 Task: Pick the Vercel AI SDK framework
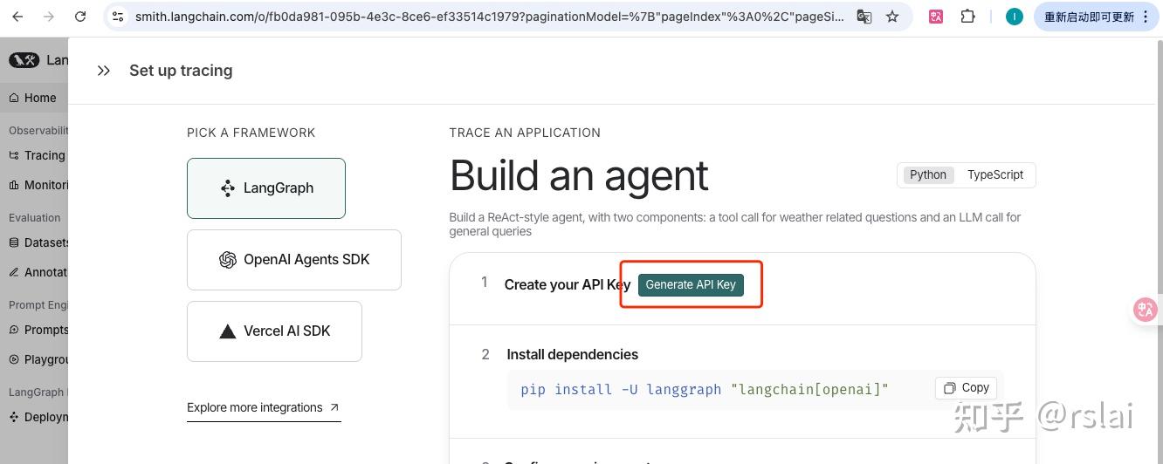[x=274, y=331]
